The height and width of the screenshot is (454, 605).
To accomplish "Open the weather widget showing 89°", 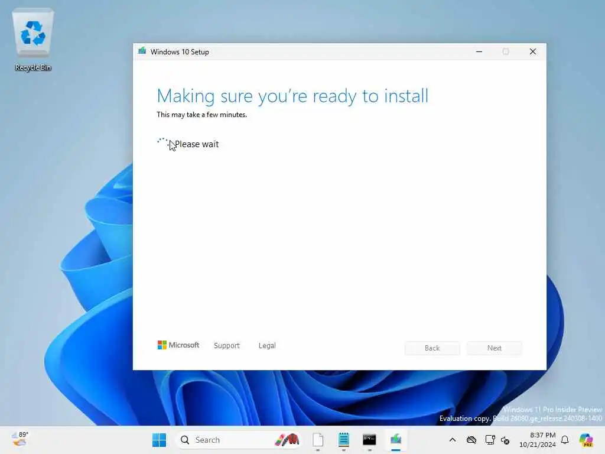I will point(20,439).
